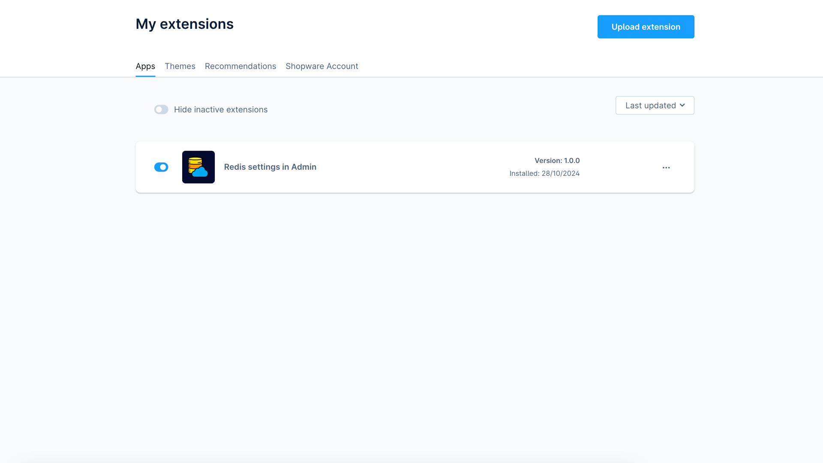Screen dimensions: 823x463
Task: Click the Upload extension button
Action: point(646,27)
